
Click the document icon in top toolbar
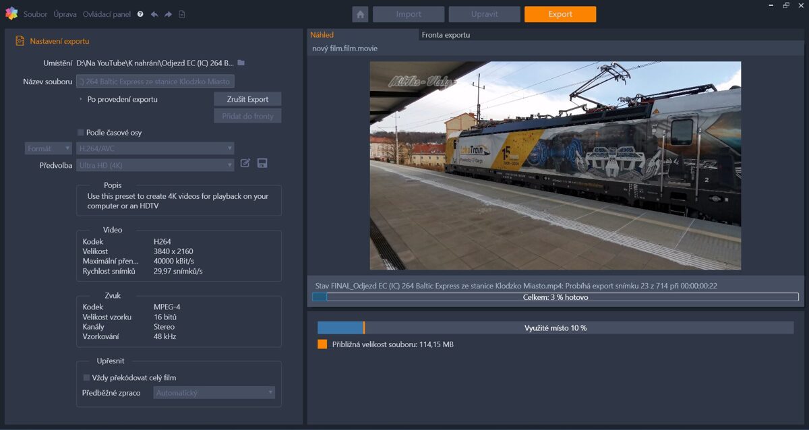pos(182,14)
